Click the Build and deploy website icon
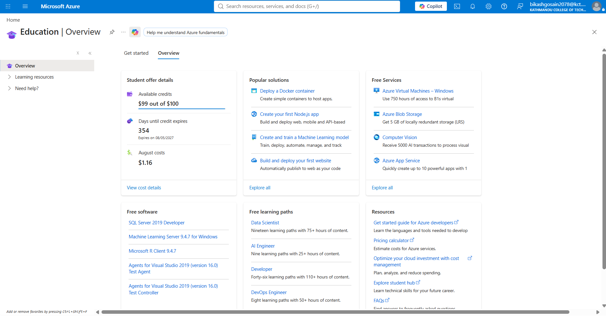 (254, 160)
